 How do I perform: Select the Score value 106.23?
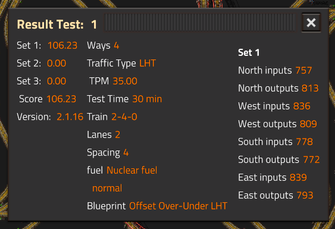(x=61, y=99)
